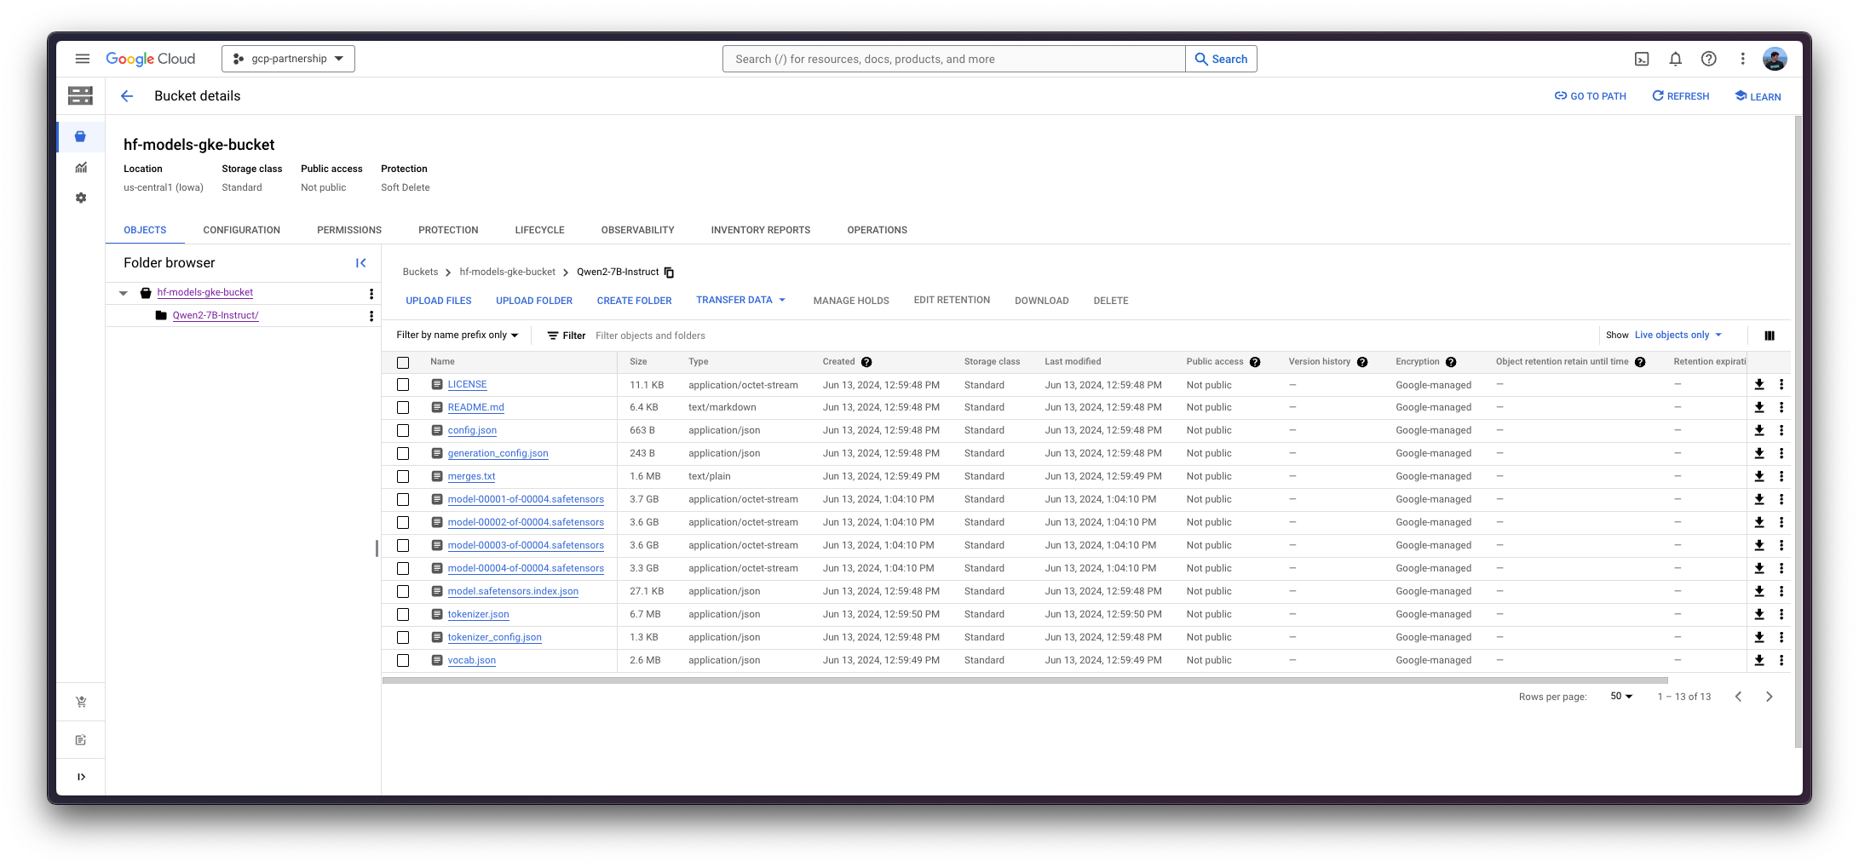This screenshot has width=1859, height=867.
Task: Open more options for hf-models-gke-bucket in tree
Action: 371,294
